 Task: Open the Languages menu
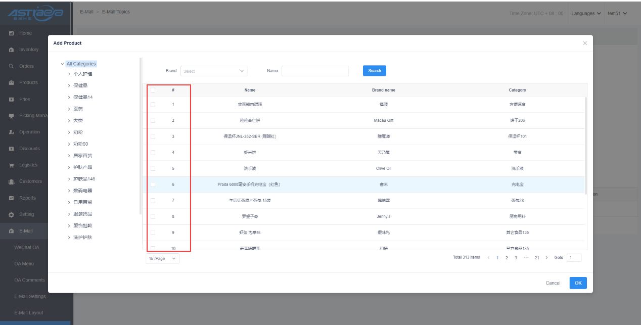(x=586, y=14)
